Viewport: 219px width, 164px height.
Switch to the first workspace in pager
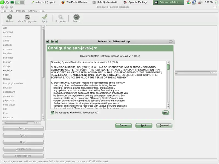click(17, 2)
